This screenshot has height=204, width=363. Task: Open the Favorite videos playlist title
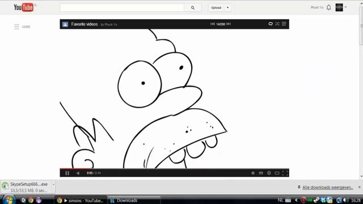85,24
